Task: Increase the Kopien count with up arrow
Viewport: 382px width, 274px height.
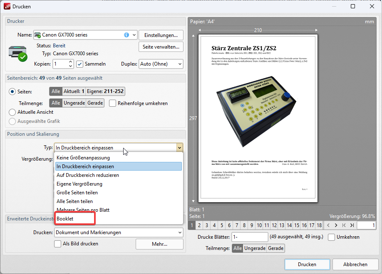Action: tap(70, 62)
